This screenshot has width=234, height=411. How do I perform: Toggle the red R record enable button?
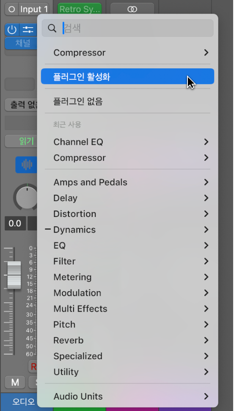pyautogui.click(x=33, y=366)
